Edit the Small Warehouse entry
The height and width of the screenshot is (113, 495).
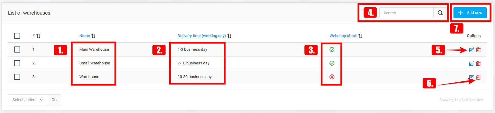[471, 63]
